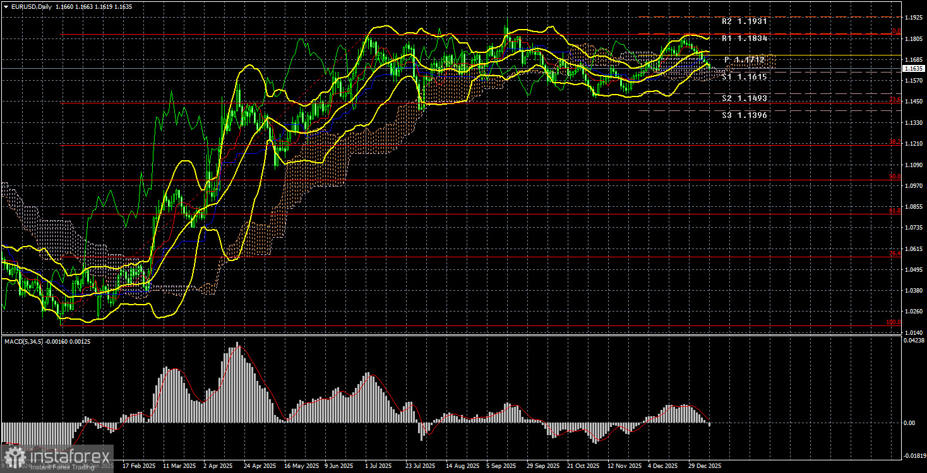Select the R2 1.1931 resistance label

pyautogui.click(x=745, y=21)
